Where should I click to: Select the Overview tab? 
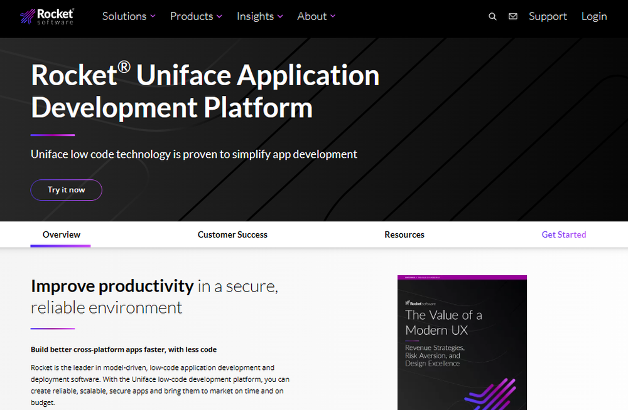62,235
